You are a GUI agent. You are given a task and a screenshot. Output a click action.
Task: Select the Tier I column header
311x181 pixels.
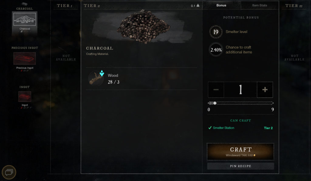pos(64,6)
